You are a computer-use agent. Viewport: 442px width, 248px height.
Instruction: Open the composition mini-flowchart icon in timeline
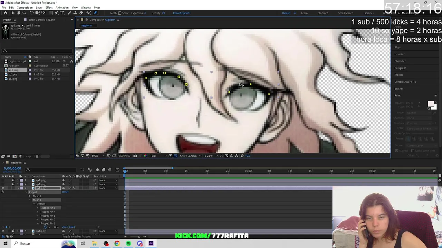82,169
